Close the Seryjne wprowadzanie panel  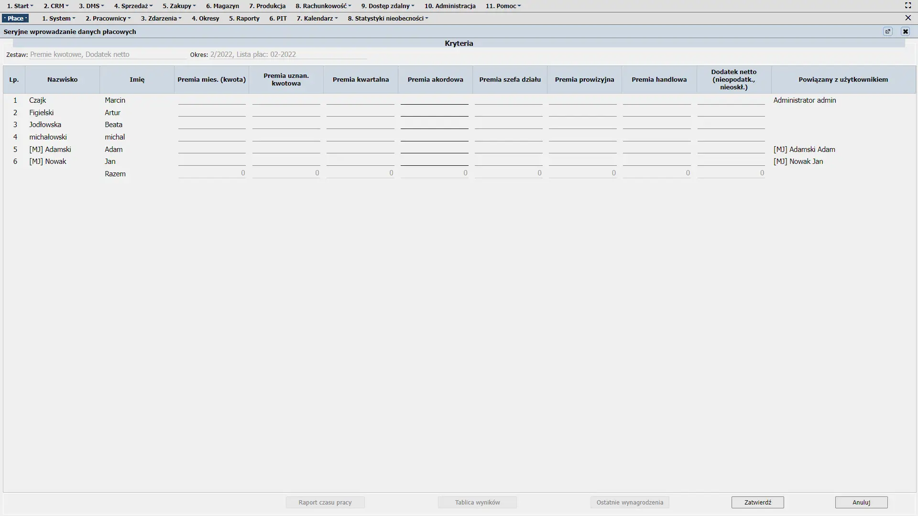(x=905, y=32)
